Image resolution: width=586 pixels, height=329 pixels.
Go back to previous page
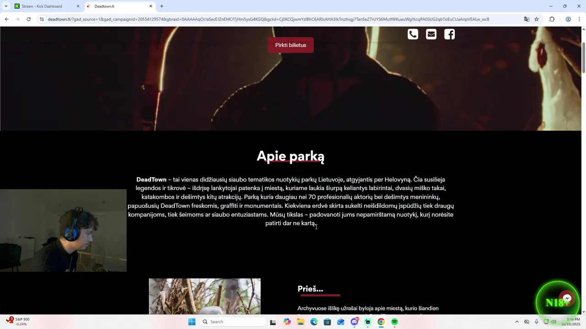point(6,19)
